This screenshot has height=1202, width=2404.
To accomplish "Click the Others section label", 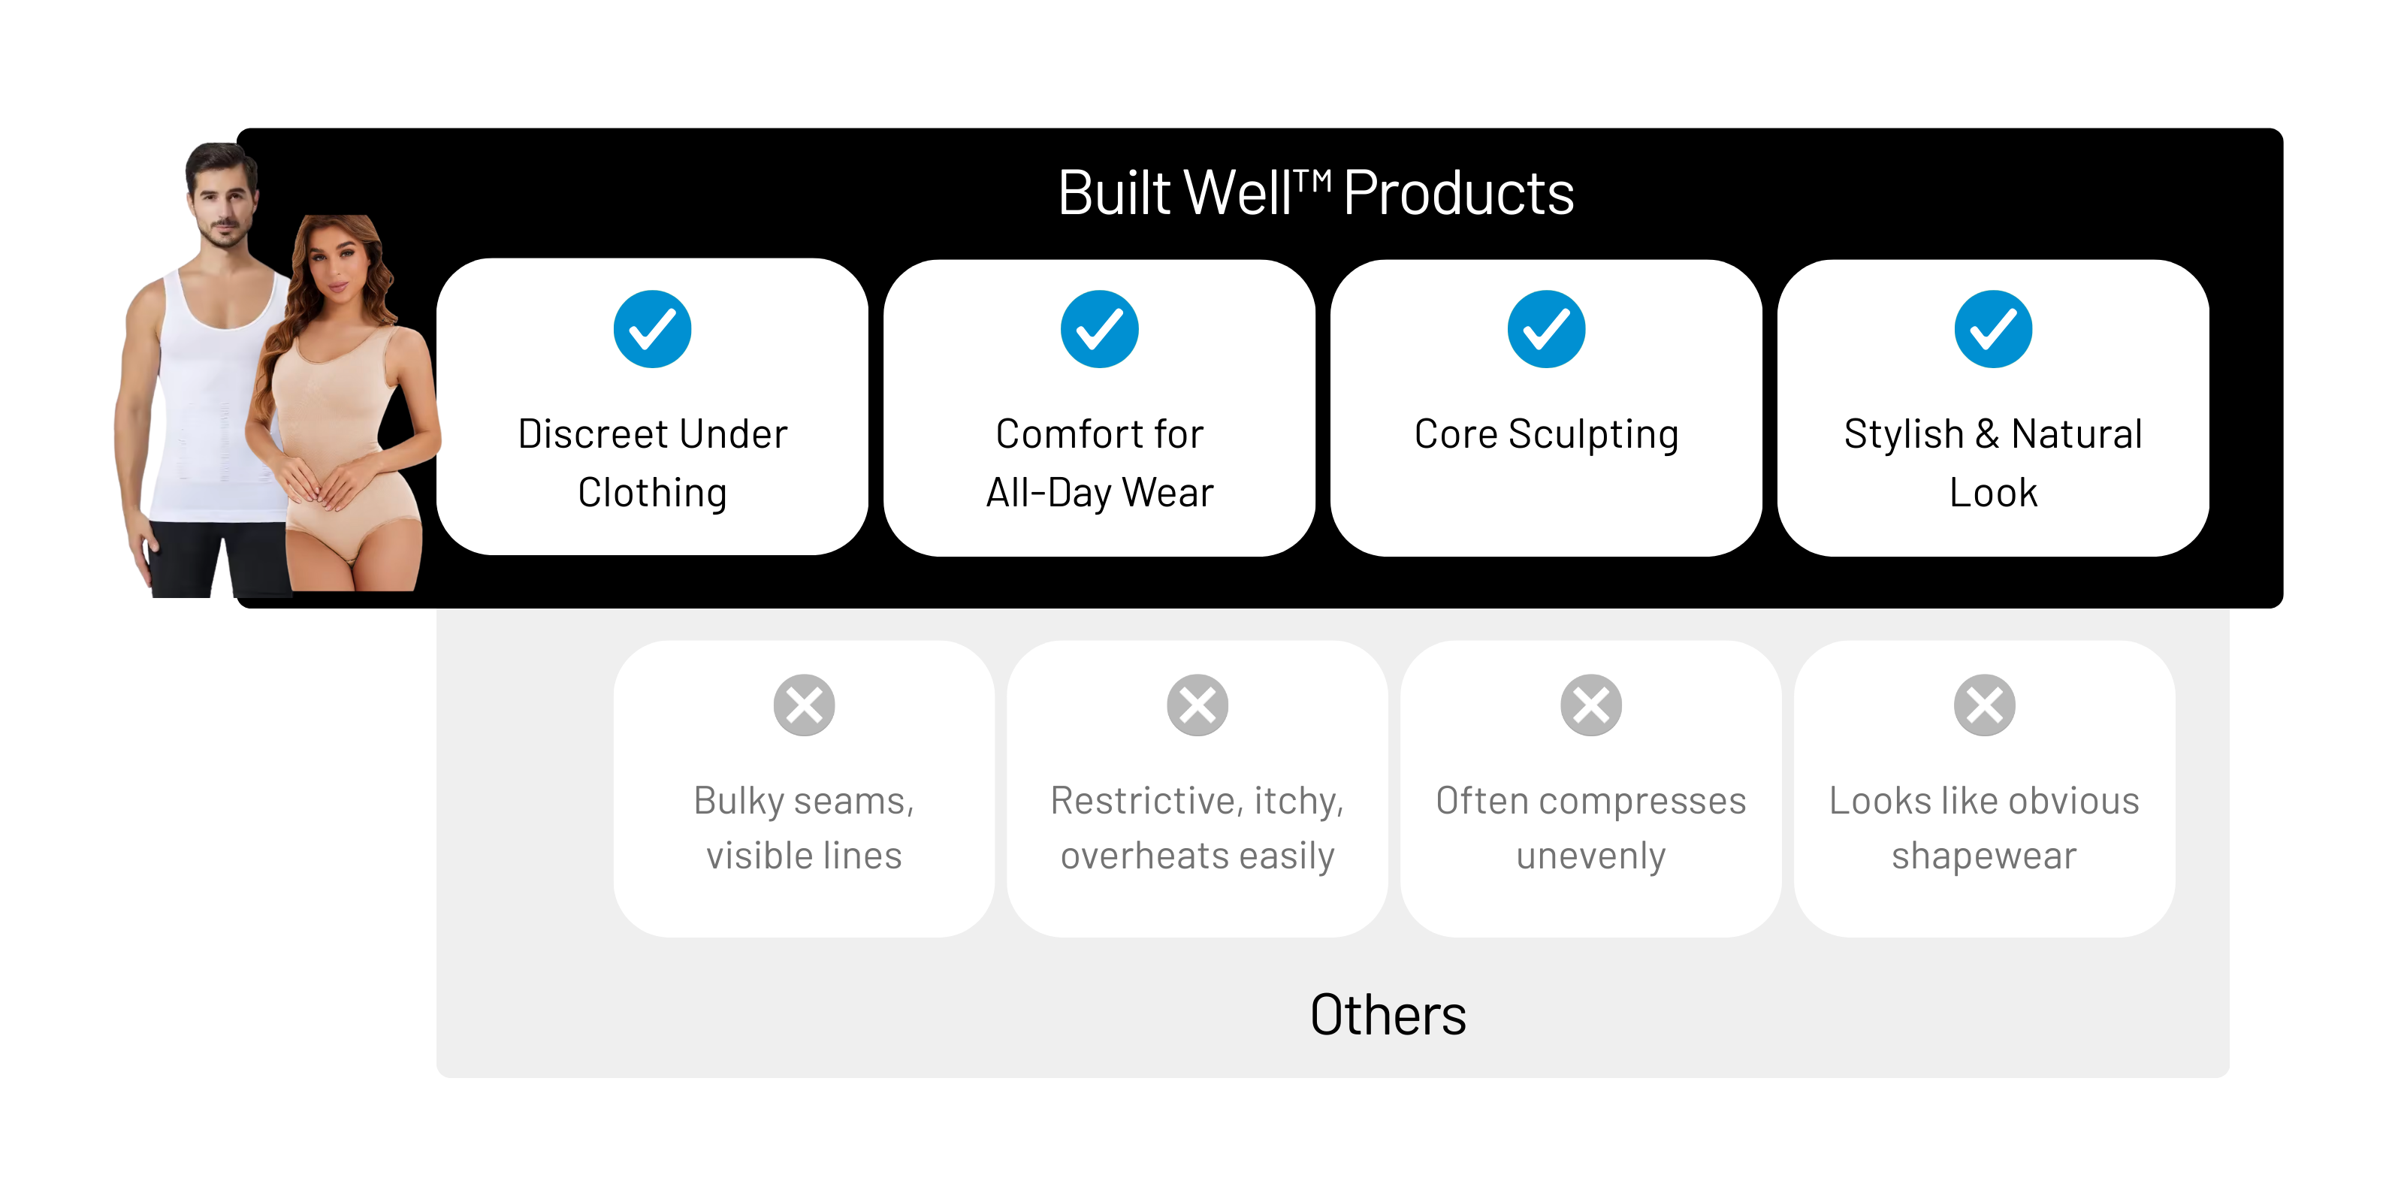I will coord(1388,1014).
